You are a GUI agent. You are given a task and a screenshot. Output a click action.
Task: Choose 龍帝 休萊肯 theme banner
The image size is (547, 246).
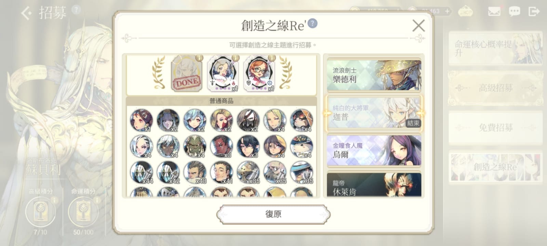[374, 184]
